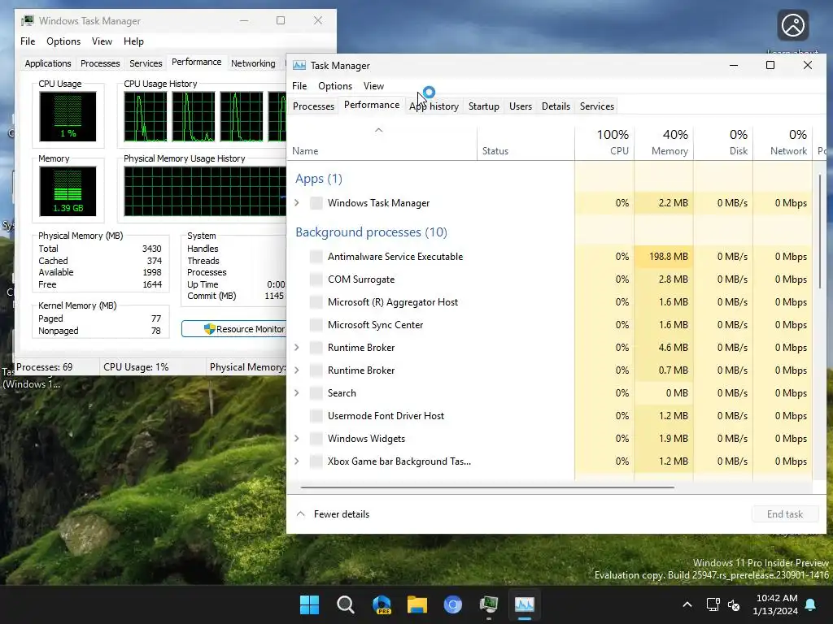Select Applications tab in Windows Task Manager
833x624 pixels.
(48, 63)
